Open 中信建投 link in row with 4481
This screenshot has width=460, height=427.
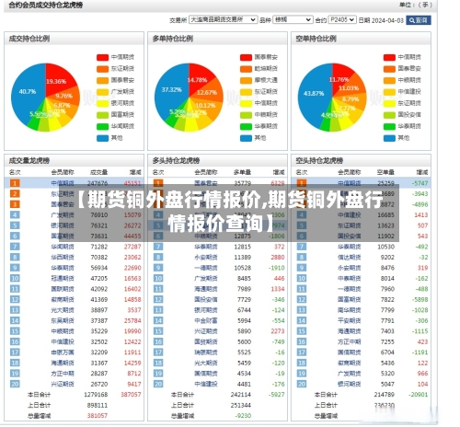[x=206, y=384]
